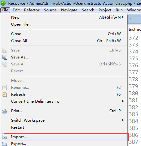
Task: Open the File menu
Action: pos(5,10)
